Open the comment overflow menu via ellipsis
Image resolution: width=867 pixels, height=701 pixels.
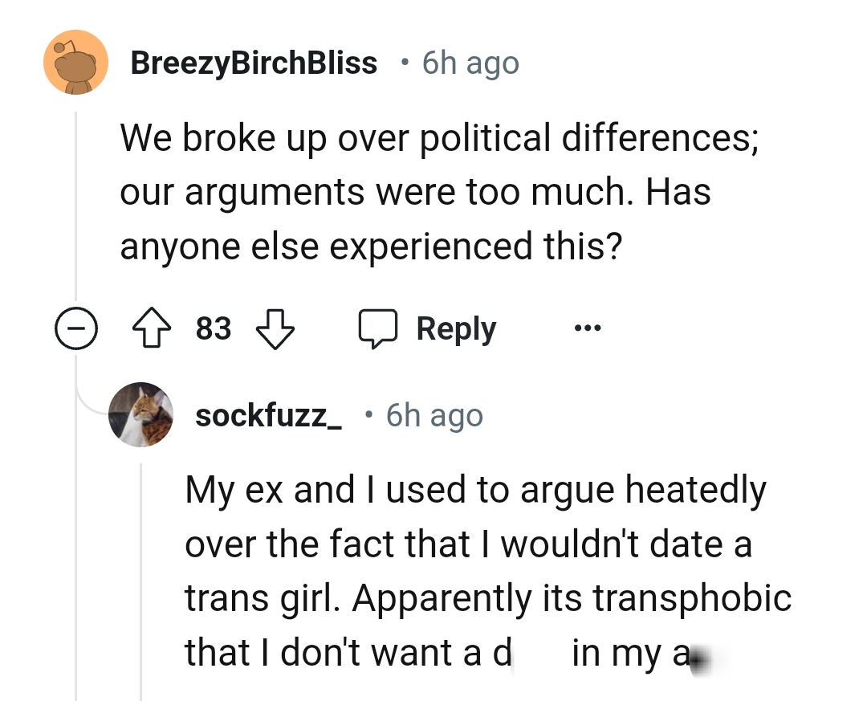click(x=587, y=328)
